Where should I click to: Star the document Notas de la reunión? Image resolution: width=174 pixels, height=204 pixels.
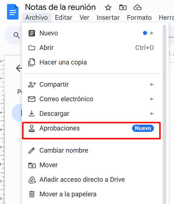108,7
